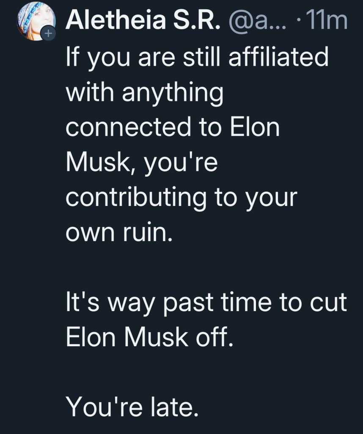Click the sentence ending "Elon Musk off."
Screen dimensions: 363x434
[x=149, y=339]
